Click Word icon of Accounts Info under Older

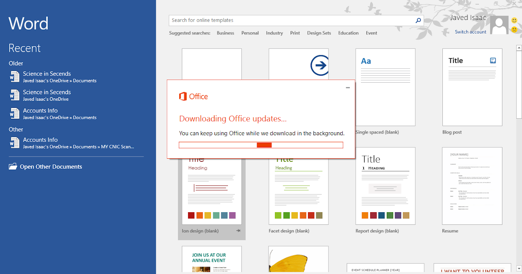(15, 114)
